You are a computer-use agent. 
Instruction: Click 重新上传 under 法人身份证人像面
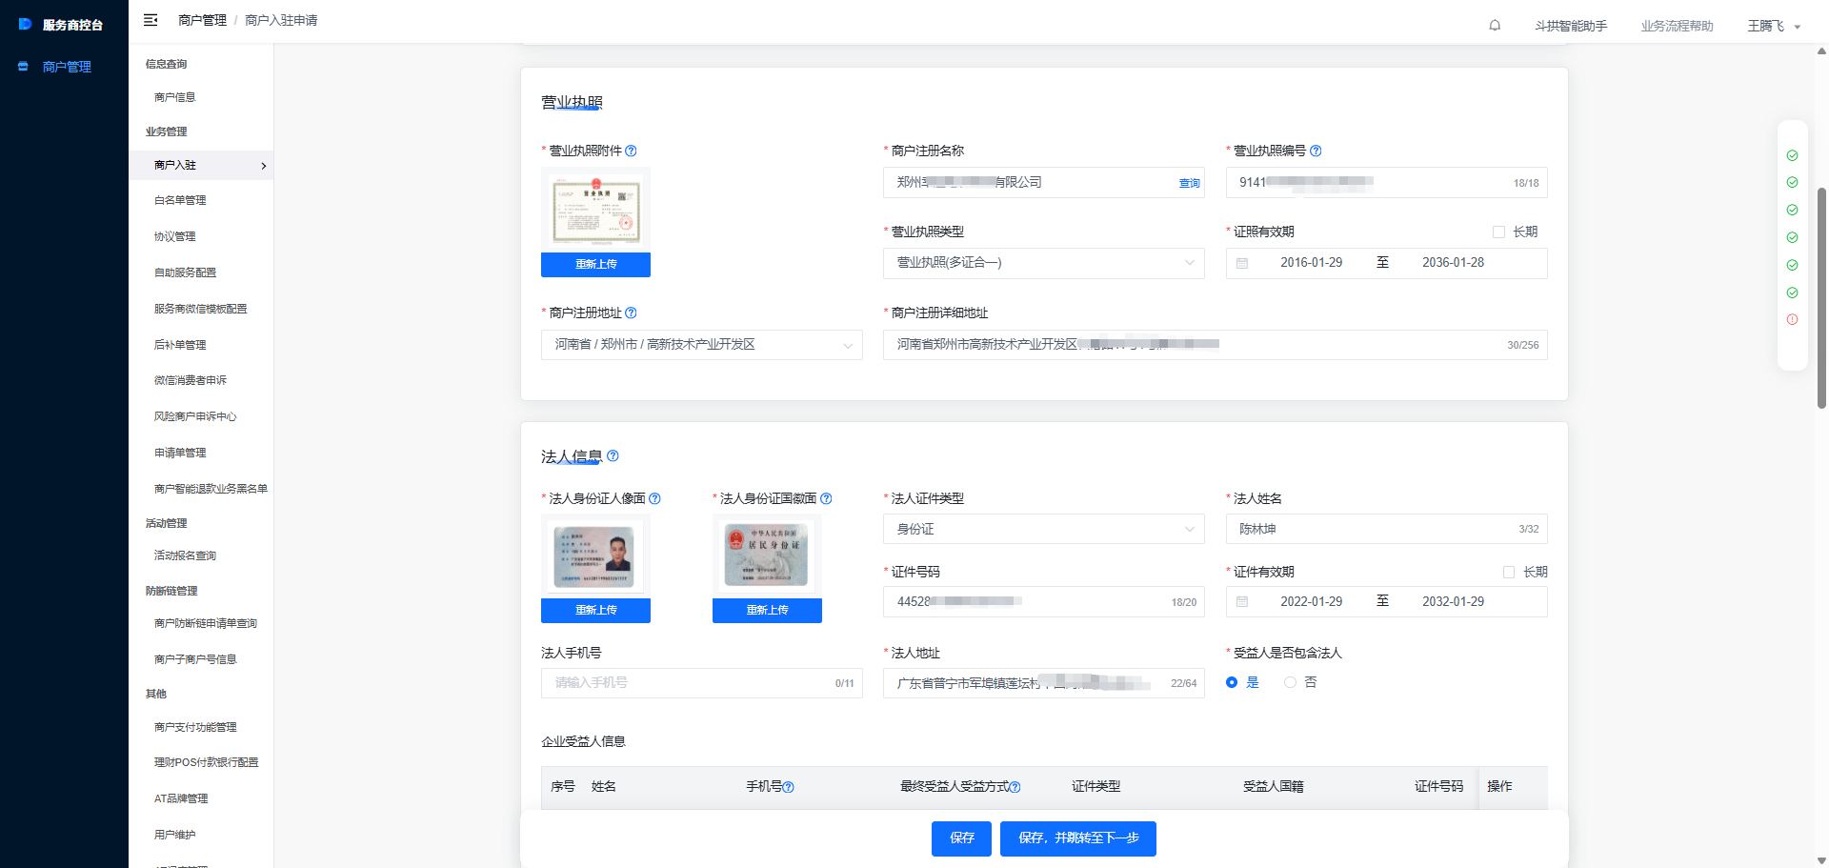[595, 611]
